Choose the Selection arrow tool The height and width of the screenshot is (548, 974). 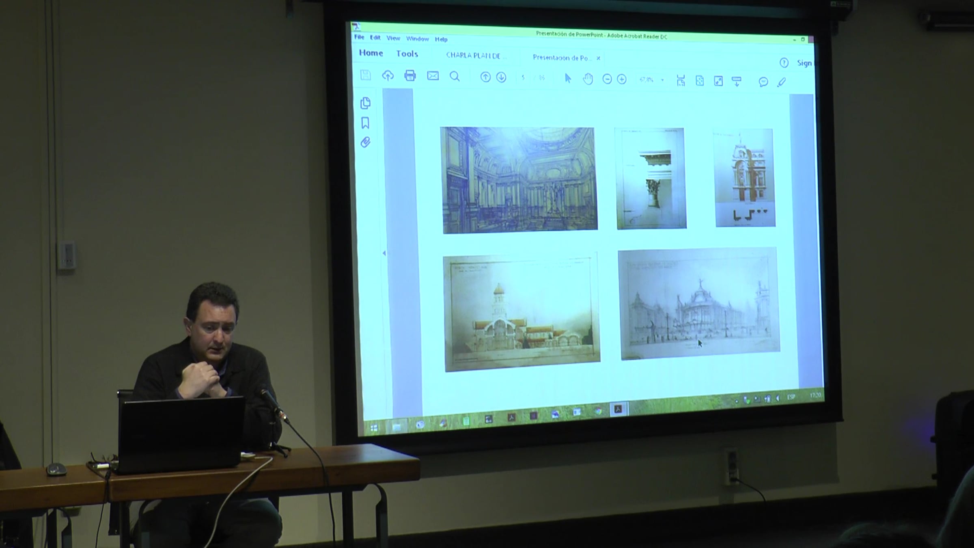(568, 78)
